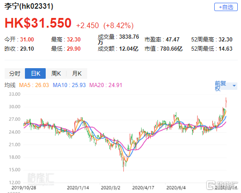Image resolution: width=241 pixels, height=193 pixels.
Task: Click the MA20 : 24.91 indicator label
Action: (x=106, y=85)
